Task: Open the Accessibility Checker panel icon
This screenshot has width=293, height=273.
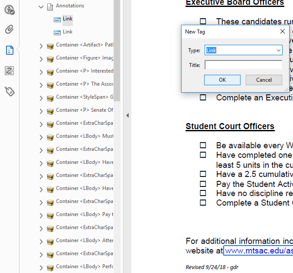Action: 10,10
